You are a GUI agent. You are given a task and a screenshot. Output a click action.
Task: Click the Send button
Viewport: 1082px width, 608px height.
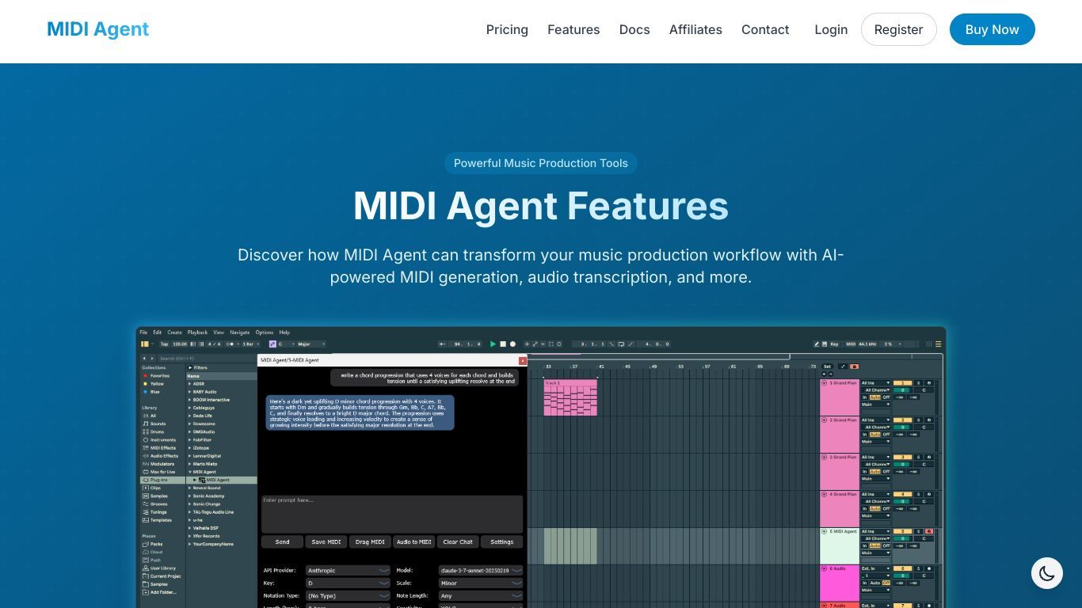(x=282, y=542)
